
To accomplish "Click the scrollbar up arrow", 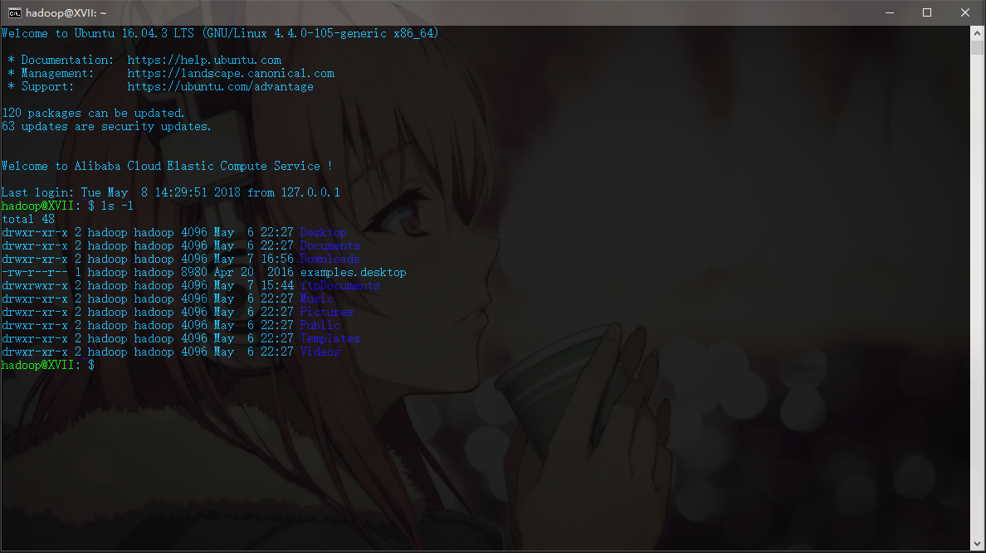I will click(x=977, y=32).
